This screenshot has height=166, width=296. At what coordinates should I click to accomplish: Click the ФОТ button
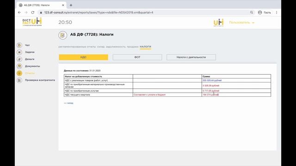(x=137, y=57)
